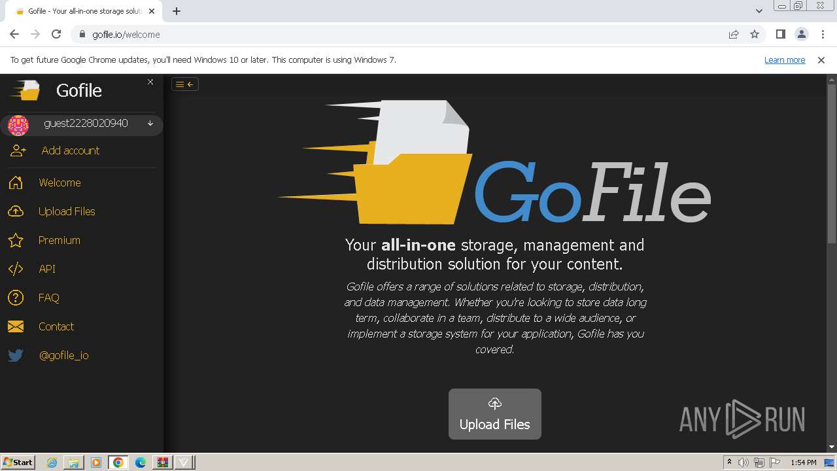
Task: Open the Contact page
Action: (56, 326)
